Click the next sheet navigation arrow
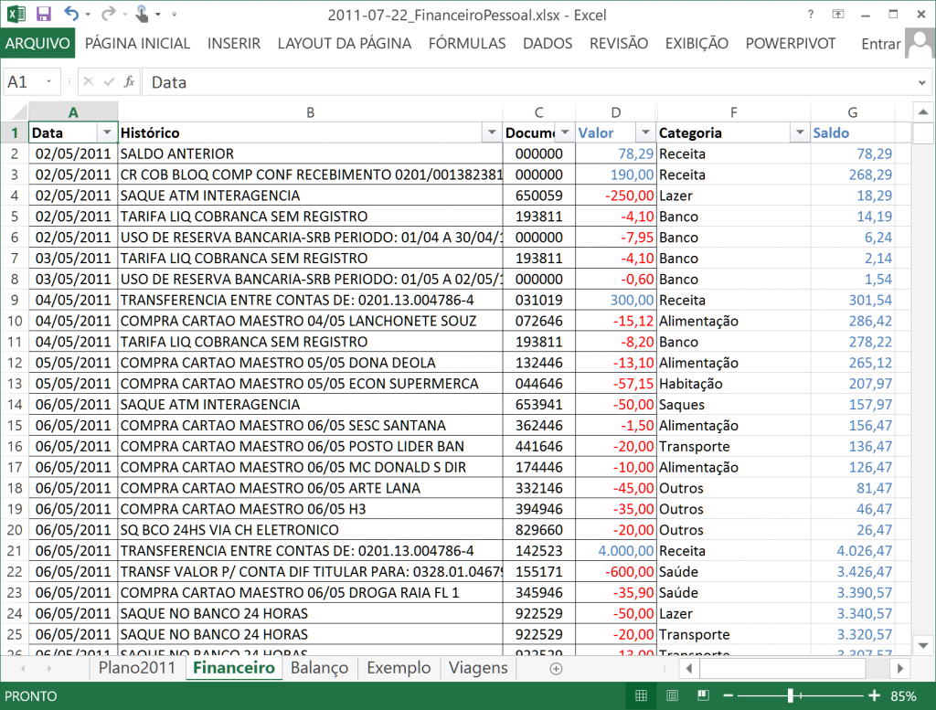The width and height of the screenshot is (936, 710). pyautogui.click(x=49, y=669)
